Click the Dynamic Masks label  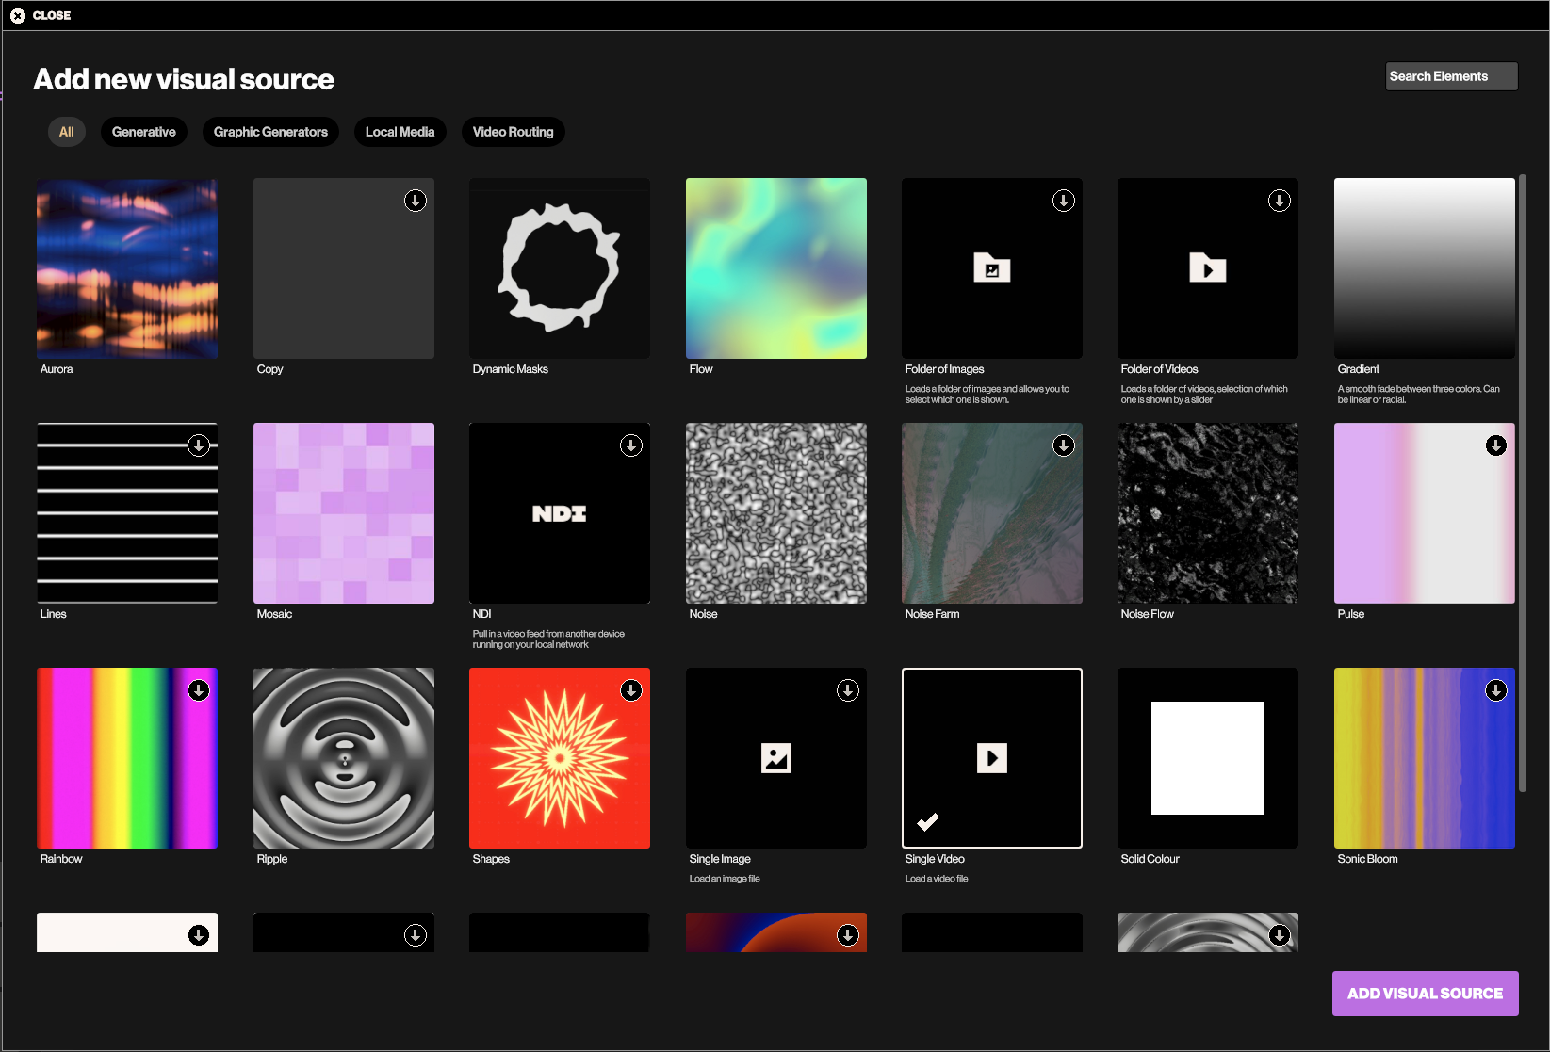pos(511,369)
